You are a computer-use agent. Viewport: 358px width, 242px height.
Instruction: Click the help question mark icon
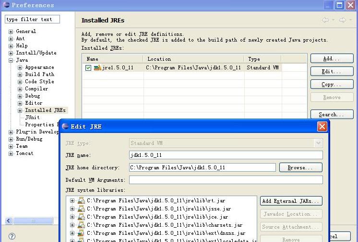point(12,236)
